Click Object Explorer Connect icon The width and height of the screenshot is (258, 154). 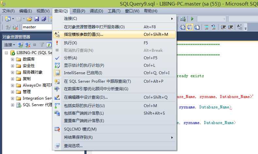tap(20, 45)
